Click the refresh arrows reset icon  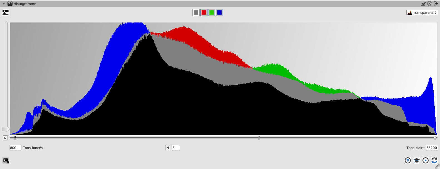point(434,160)
